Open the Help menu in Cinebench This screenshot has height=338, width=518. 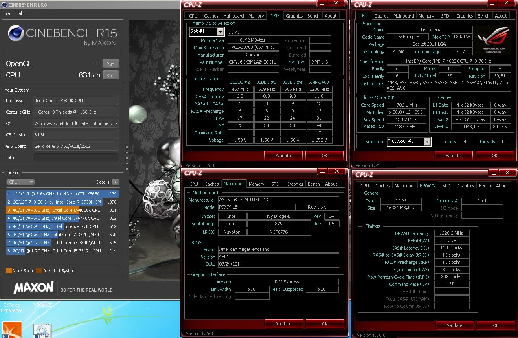[x=20, y=13]
